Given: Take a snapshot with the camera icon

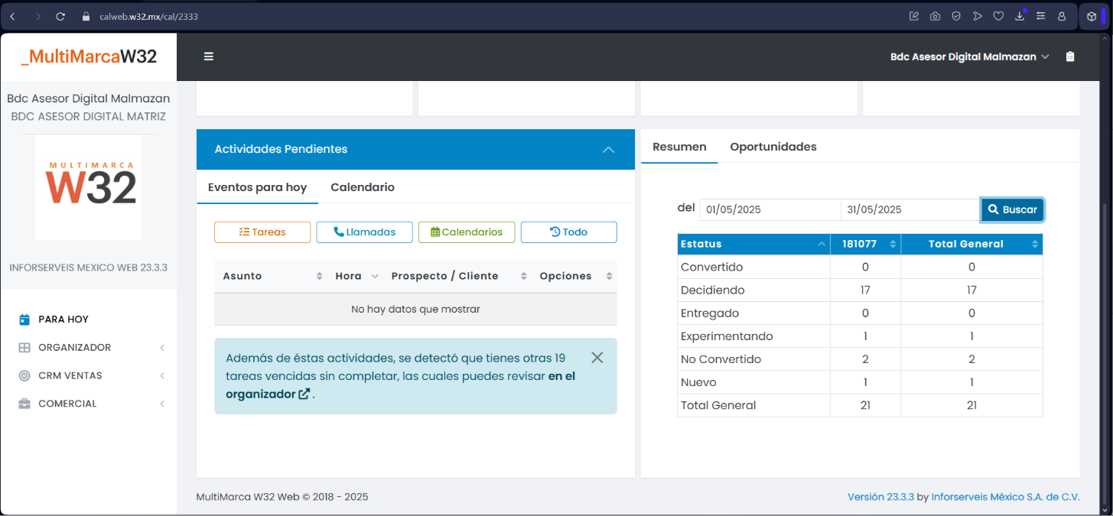Looking at the screenshot, I should tap(935, 16).
